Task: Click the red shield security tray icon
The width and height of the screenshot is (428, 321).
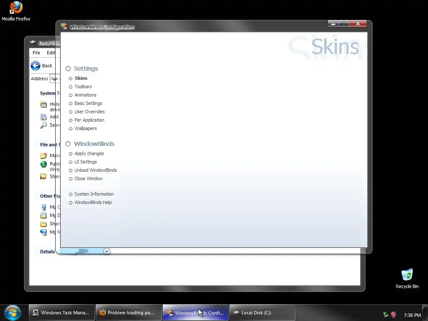Action: point(393,315)
